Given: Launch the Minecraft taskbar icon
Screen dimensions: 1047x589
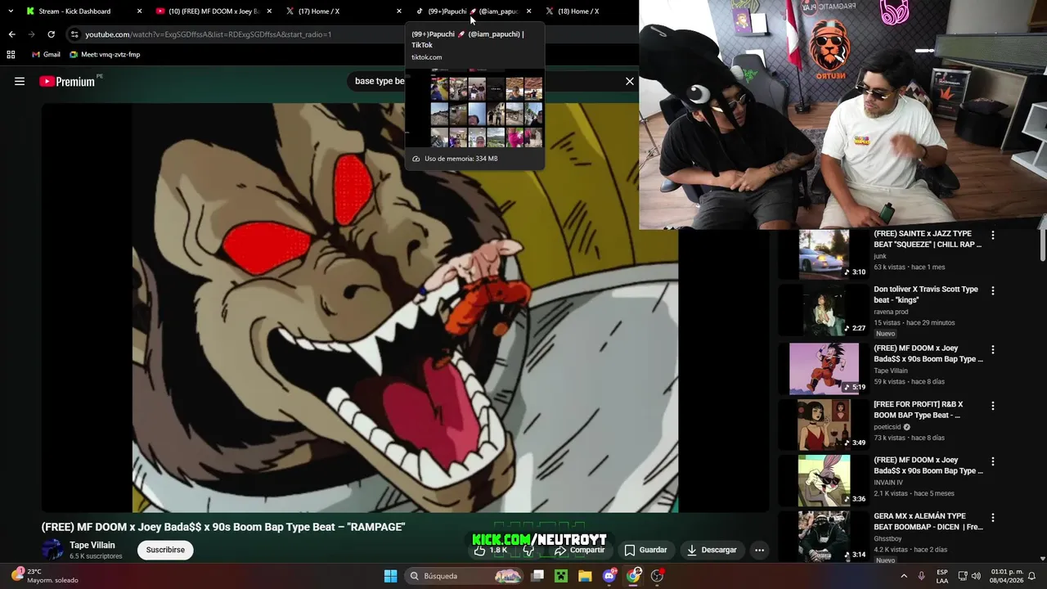Looking at the screenshot, I should coord(561,576).
